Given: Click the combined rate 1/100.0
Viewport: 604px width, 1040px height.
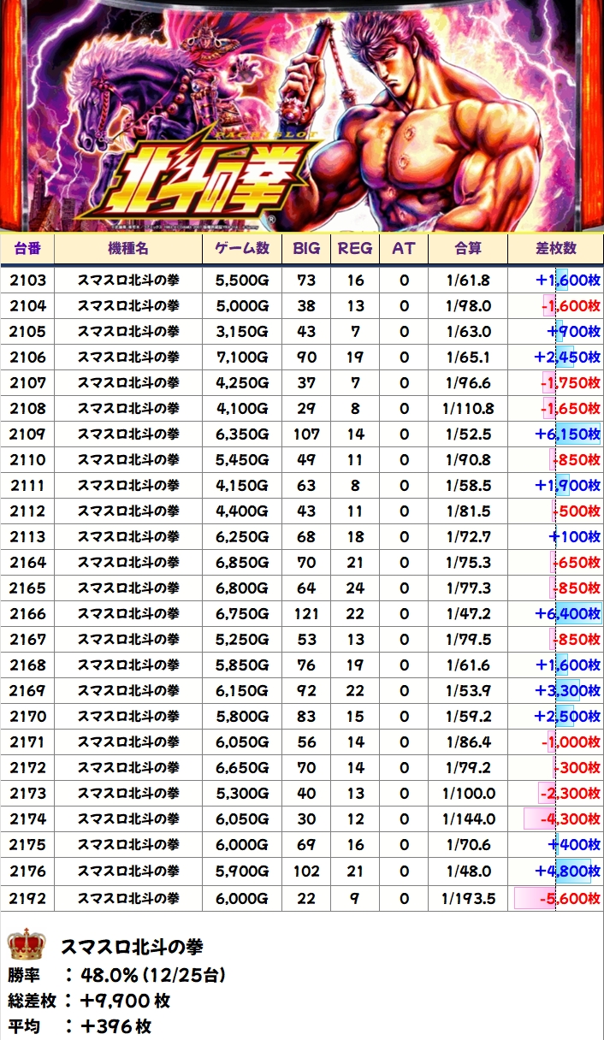Looking at the screenshot, I should pos(468,794).
